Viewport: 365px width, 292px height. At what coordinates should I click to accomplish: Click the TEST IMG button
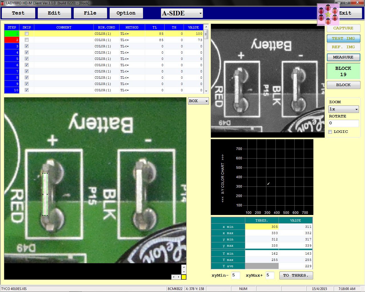(x=343, y=38)
